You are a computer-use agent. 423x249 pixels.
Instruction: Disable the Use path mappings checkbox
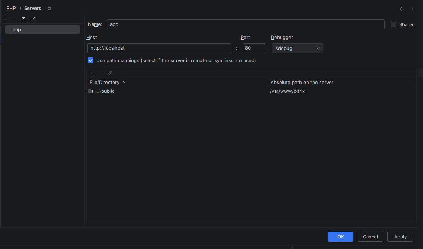tap(91, 60)
